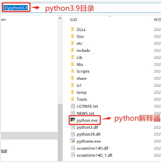Click the vcruntime140_1.dll file icon
Image resolution: width=161 pixels, height=163 pixels.
click(73, 155)
